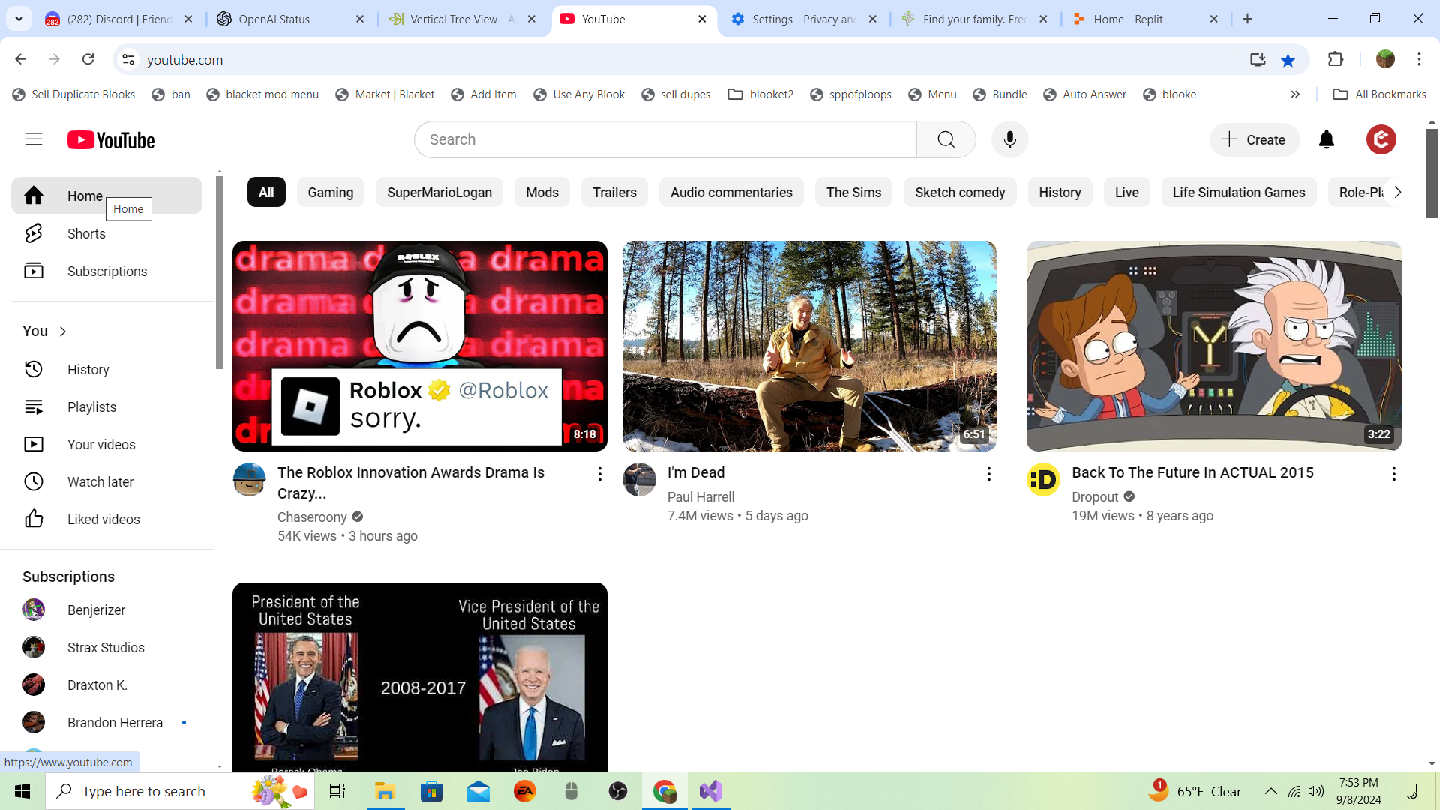The width and height of the screenshot is (1440, 810).
Task: Click the search magnifier button
Action: tap(946, 139)
